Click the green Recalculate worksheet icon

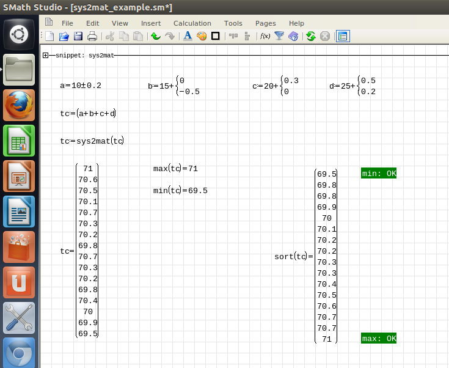pos(311,36)
